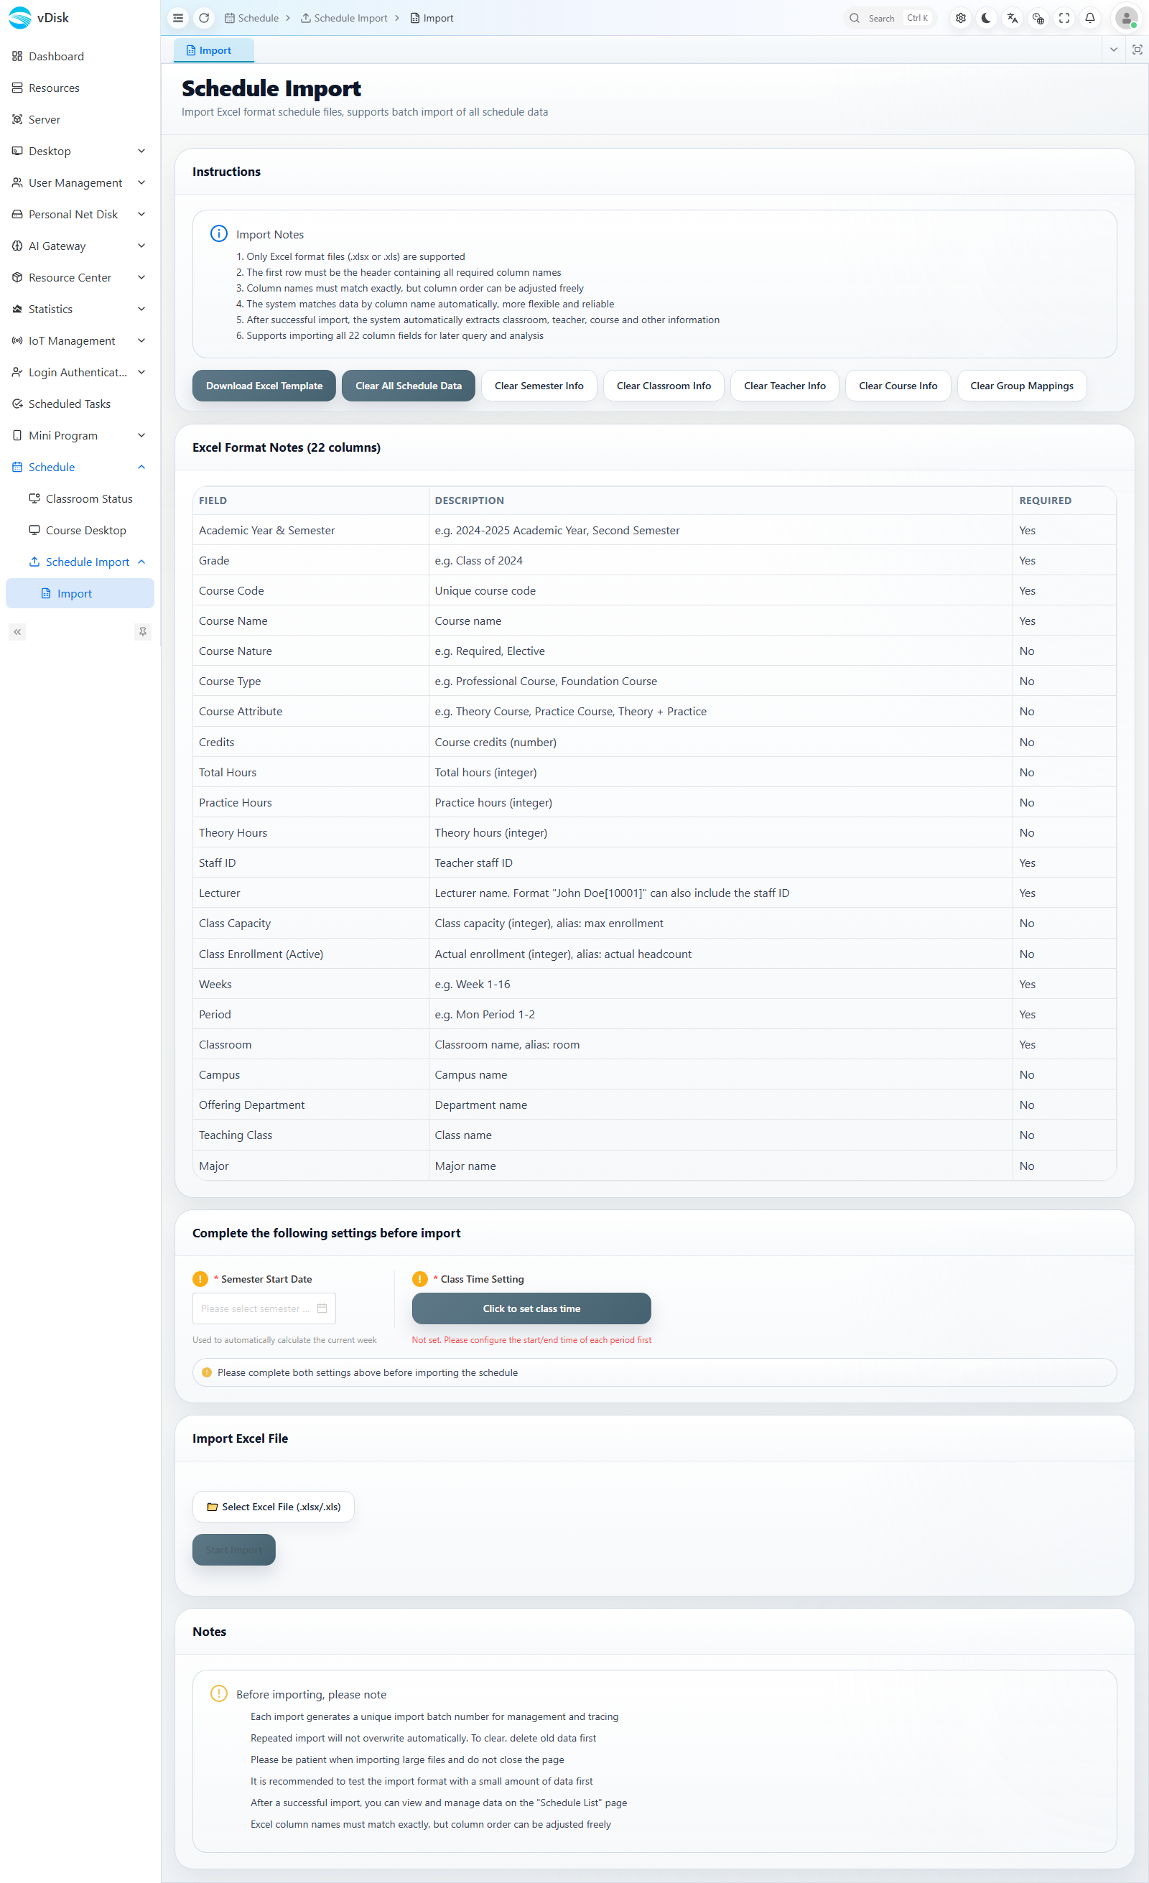The width and height of the screenshot is (1149, 1883).
Task: Open the settings gear icon
Action: click(x=960, y=19)
